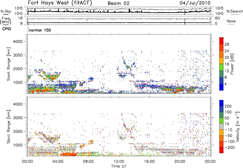243x168 pixels.
Task: Click the '12:00' time axis tick label
Action: click(119, 162)
